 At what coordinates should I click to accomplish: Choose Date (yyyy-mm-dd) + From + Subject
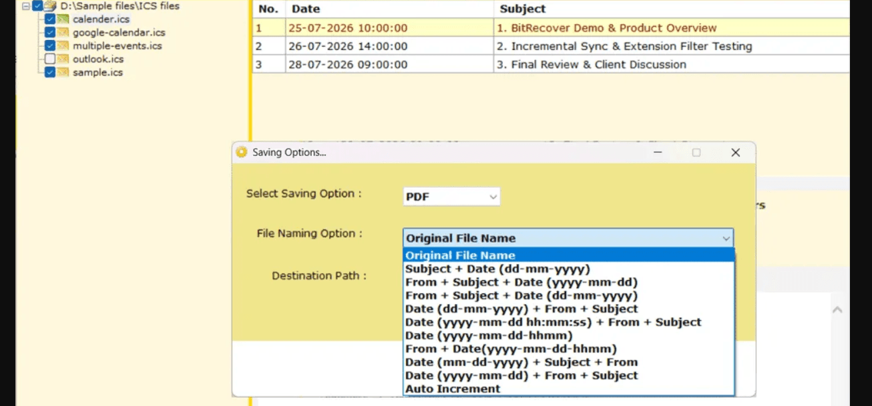coord(569,375)
